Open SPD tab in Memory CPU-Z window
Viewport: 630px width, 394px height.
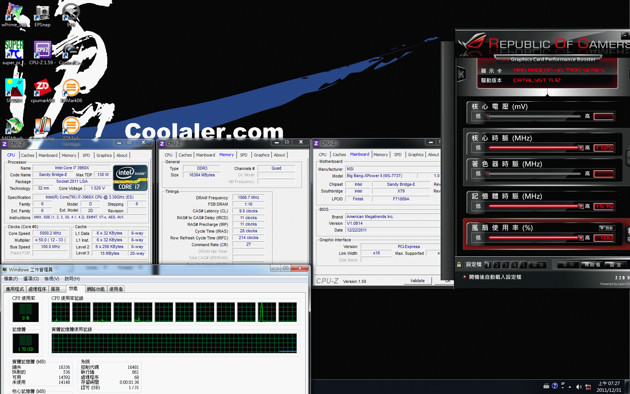(x=244, y=155)
